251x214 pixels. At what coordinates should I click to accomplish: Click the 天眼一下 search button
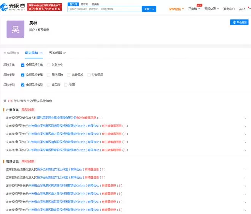click(149, 9)
